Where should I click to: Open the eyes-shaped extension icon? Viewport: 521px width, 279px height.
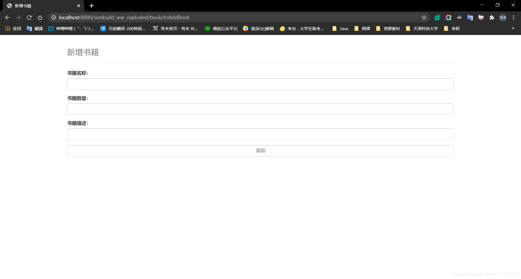(x=459, y=18)
